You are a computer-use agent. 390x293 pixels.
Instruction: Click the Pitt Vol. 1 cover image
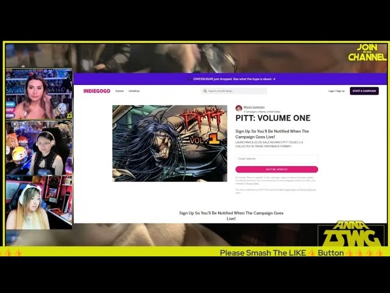click(x=161, y=143)
